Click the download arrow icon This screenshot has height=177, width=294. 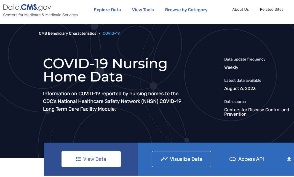[x=289, y=159]
